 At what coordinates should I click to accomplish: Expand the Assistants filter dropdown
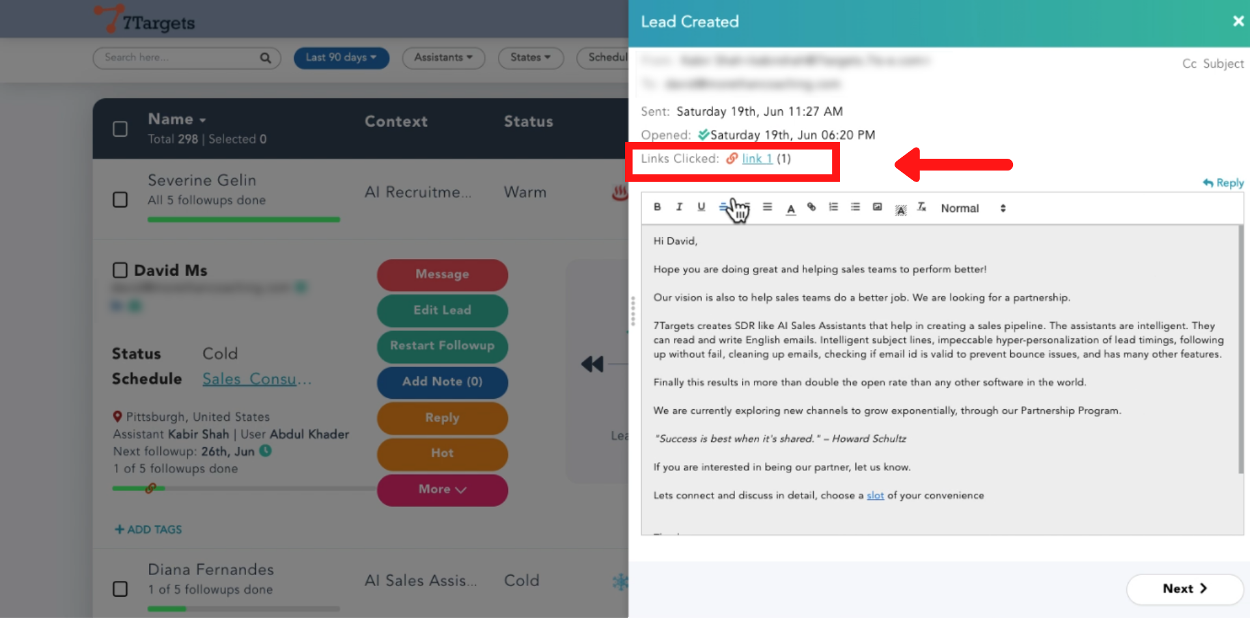443,57
